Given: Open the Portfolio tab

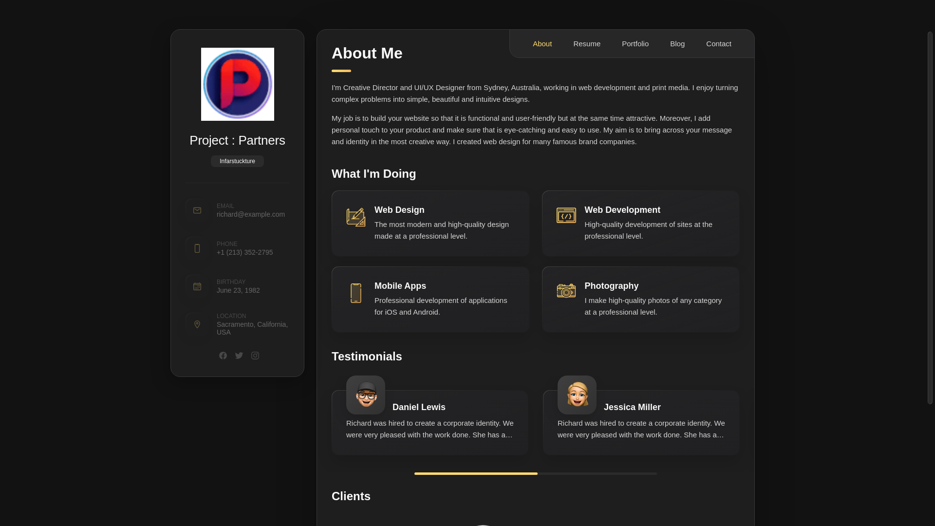Looking at the screenshot, I should tap(635, 44).
